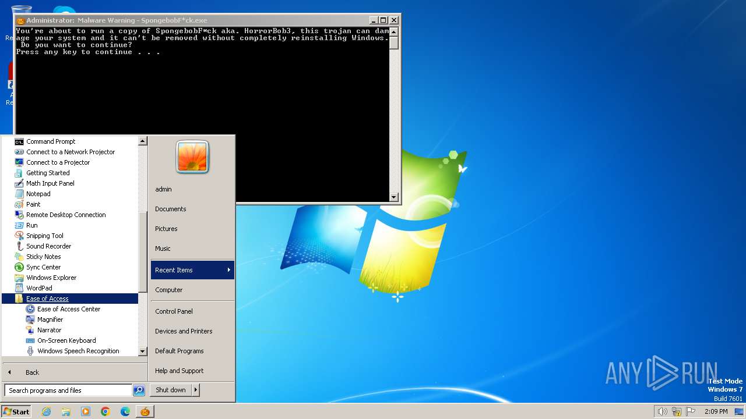Open the Getting Started icon
Image resolution: width=746 pixels, height=419 pixels.
tap(19, 173)
